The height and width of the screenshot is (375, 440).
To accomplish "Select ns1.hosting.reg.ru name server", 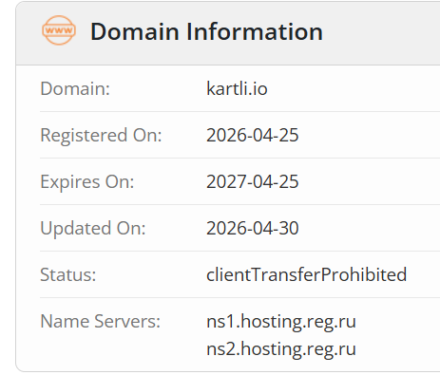I will [x=281, y=322].
